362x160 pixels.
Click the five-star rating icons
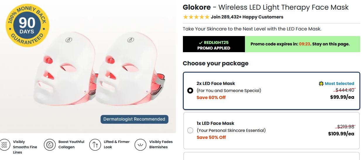coord(196,17)
